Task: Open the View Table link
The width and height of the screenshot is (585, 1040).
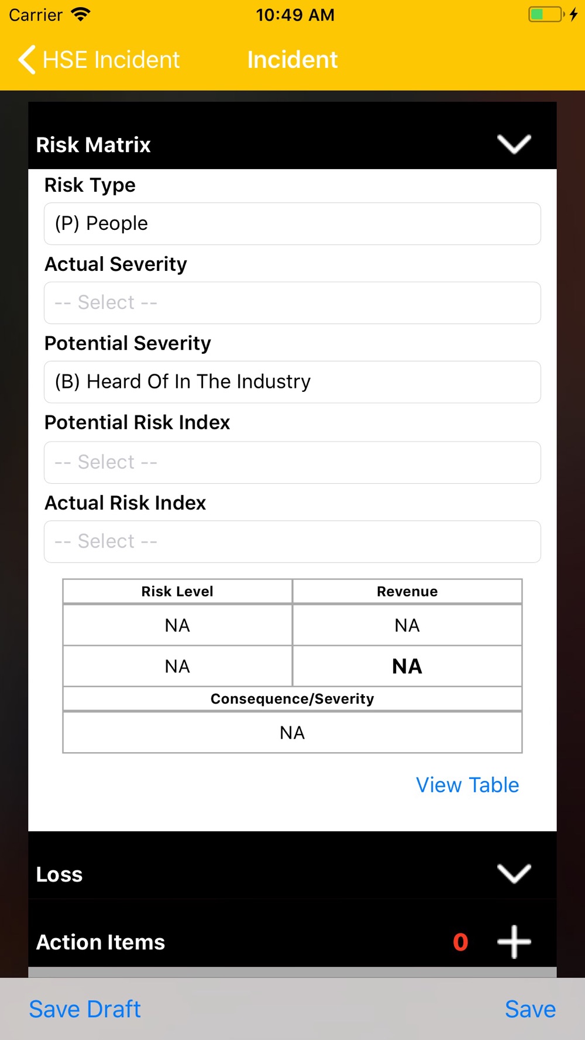Action: point(467,785)
